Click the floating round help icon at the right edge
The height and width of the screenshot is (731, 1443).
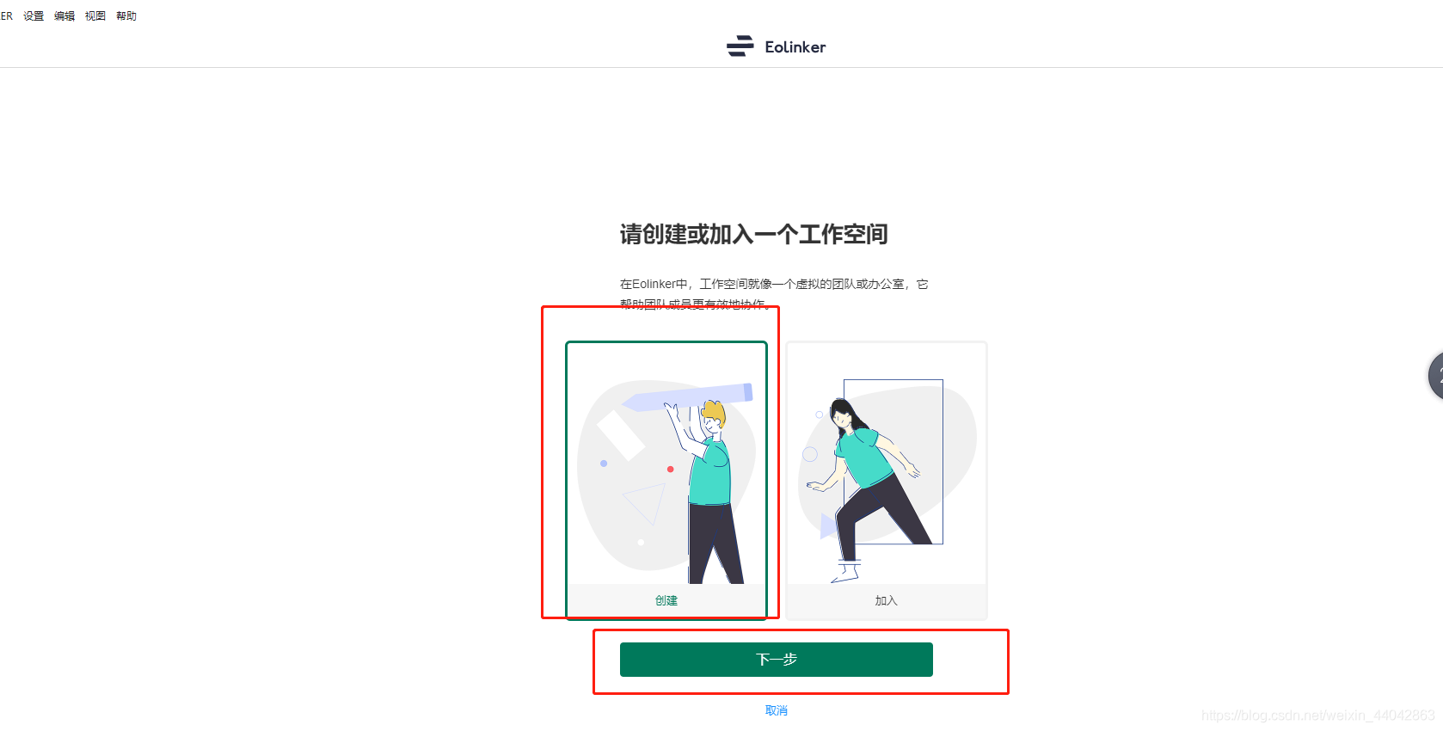tap(1435, 375)
